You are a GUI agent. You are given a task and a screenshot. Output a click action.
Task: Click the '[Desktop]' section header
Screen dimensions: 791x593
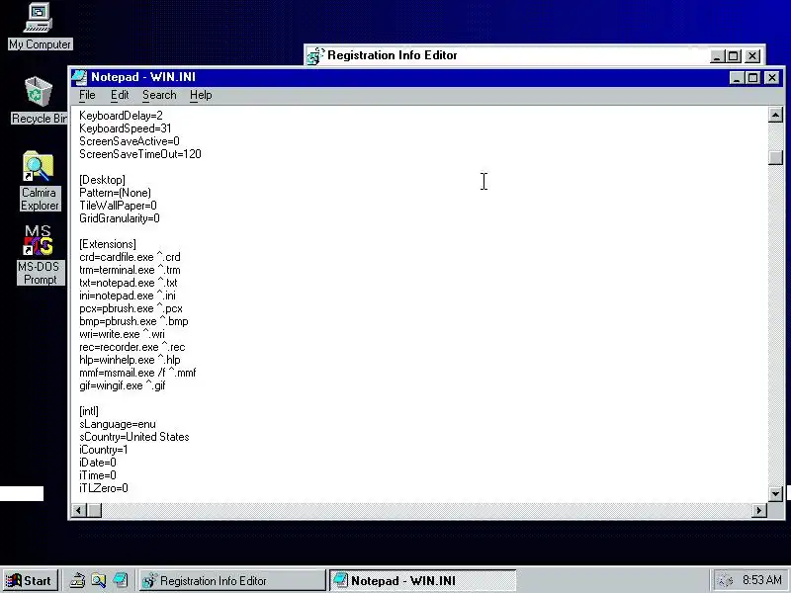[x=103, y=180]
